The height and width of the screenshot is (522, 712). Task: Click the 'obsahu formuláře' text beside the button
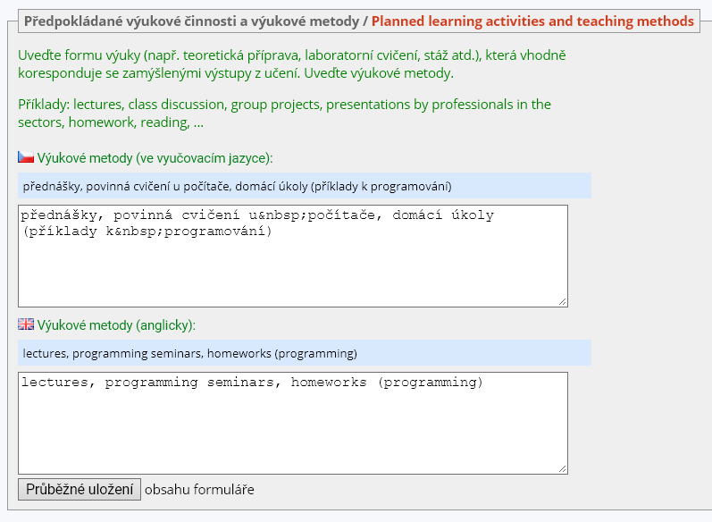199,489
